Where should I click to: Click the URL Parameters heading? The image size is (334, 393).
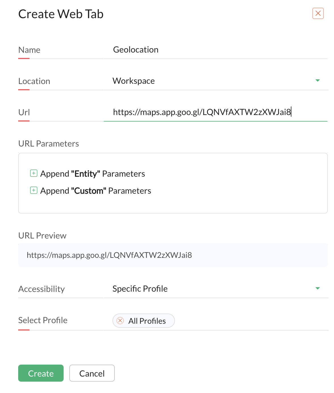[49, 144]
